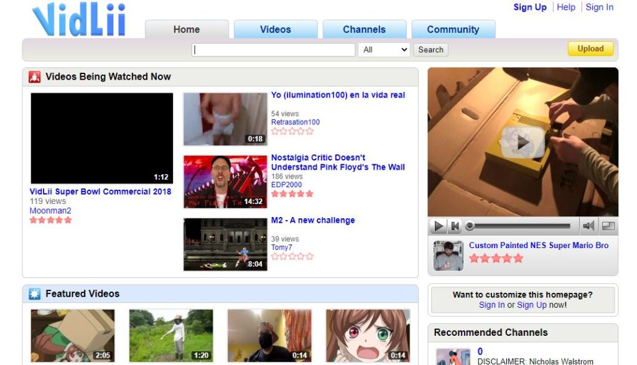Click star rating of Custom Painted NES
The width and height of the screenshot is (637, 365).
496,258
